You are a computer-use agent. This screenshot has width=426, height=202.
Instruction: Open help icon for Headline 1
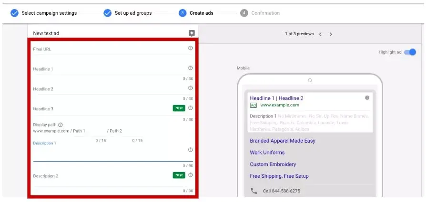(190, 68)
